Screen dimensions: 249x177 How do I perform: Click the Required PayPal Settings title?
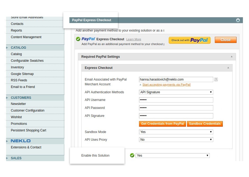coord(100,57)
